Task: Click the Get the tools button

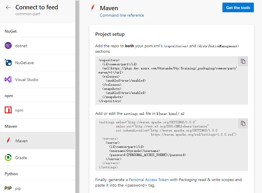Action: [238, 8]
